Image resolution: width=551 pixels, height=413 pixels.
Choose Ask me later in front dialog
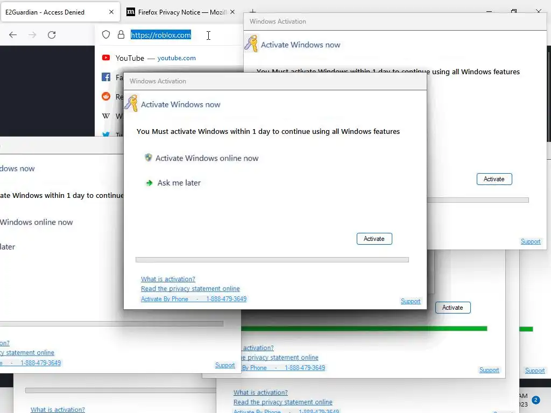coord(179,183)
